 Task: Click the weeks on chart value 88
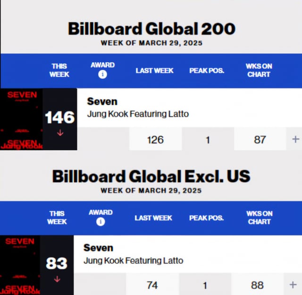[x=257, y=285]
